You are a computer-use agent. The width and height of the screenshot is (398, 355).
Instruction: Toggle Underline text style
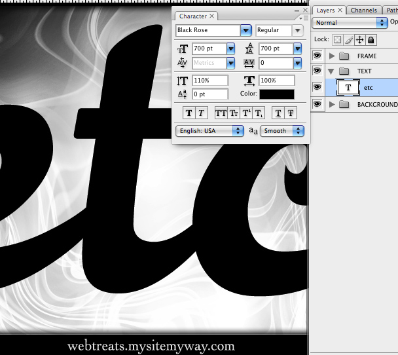278,113
